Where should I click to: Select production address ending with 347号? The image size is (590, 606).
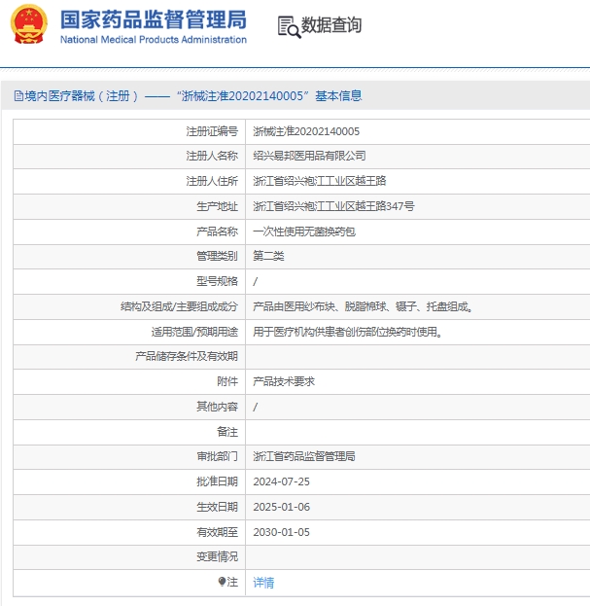(x=333, y=206)
